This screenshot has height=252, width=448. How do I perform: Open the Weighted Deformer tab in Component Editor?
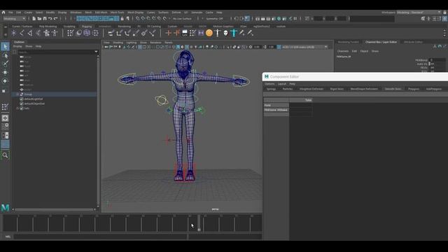pos(311,89)
